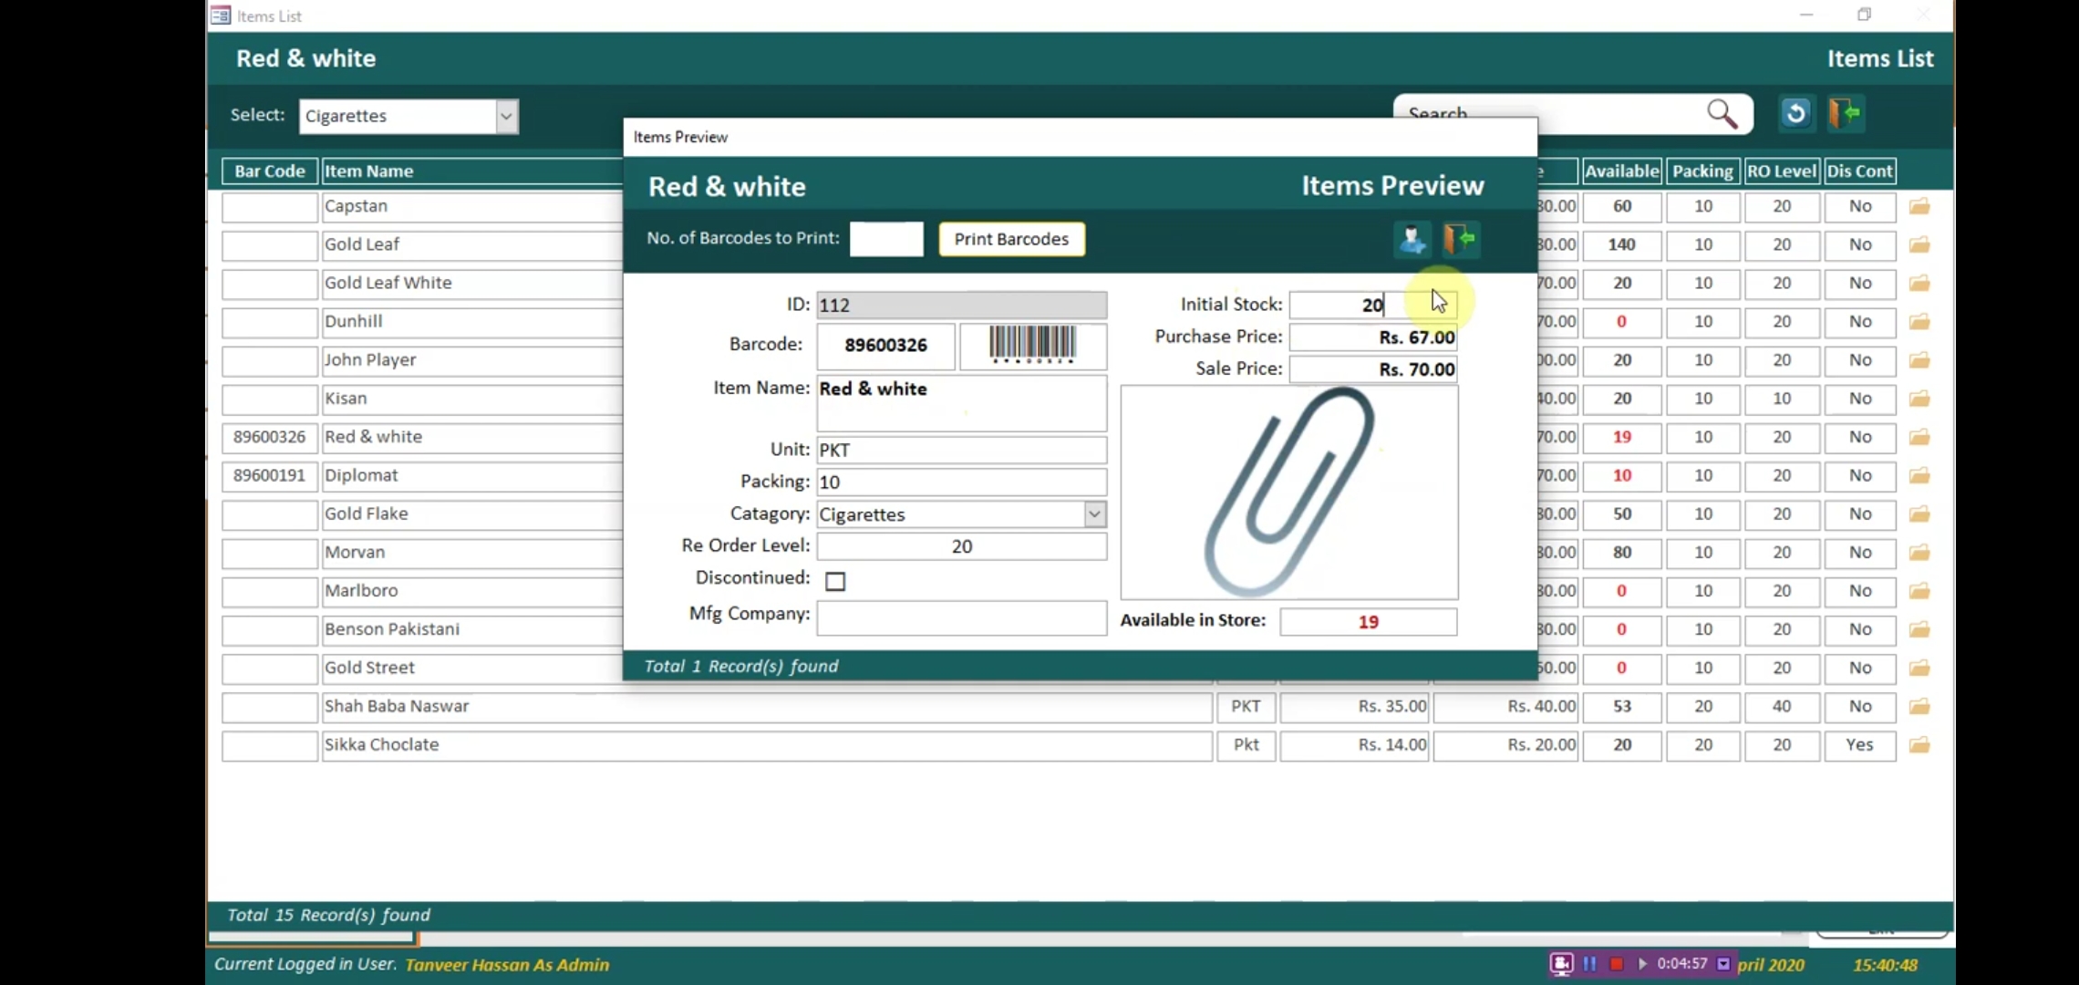2079x985 pixels.
Task: Click the save icon in Items Preview
Action: coord(1412,240)
